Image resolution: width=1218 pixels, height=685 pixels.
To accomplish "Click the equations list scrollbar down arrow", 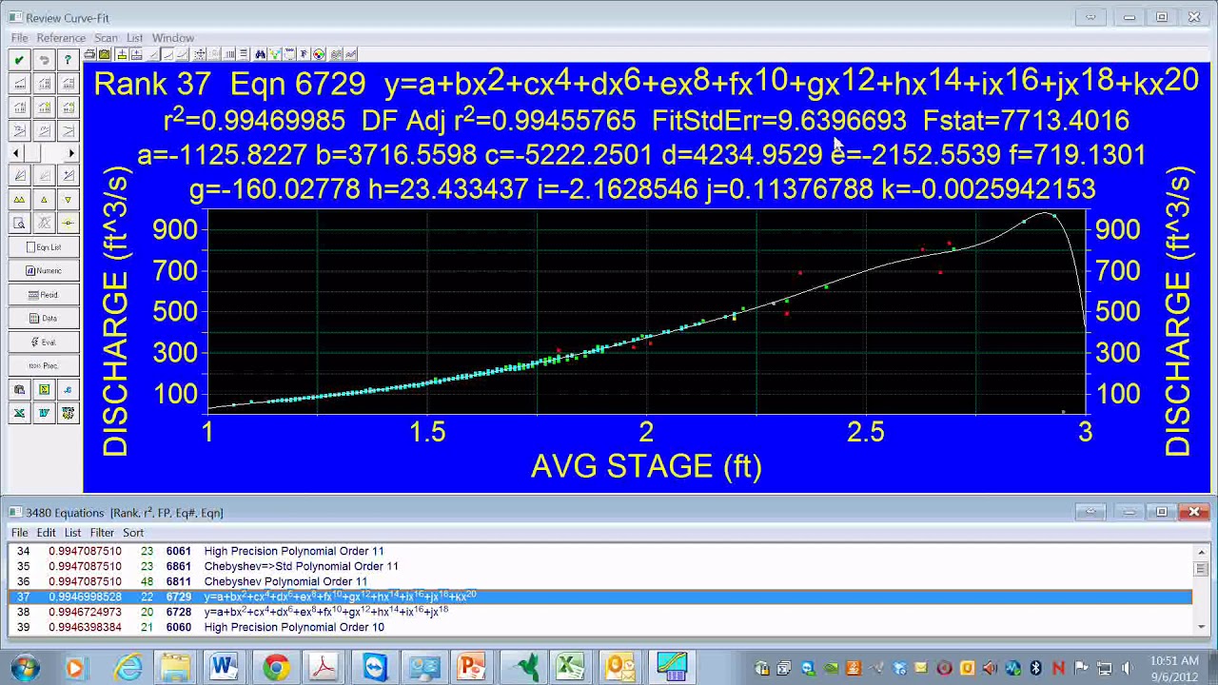I will coord(1202,626).
